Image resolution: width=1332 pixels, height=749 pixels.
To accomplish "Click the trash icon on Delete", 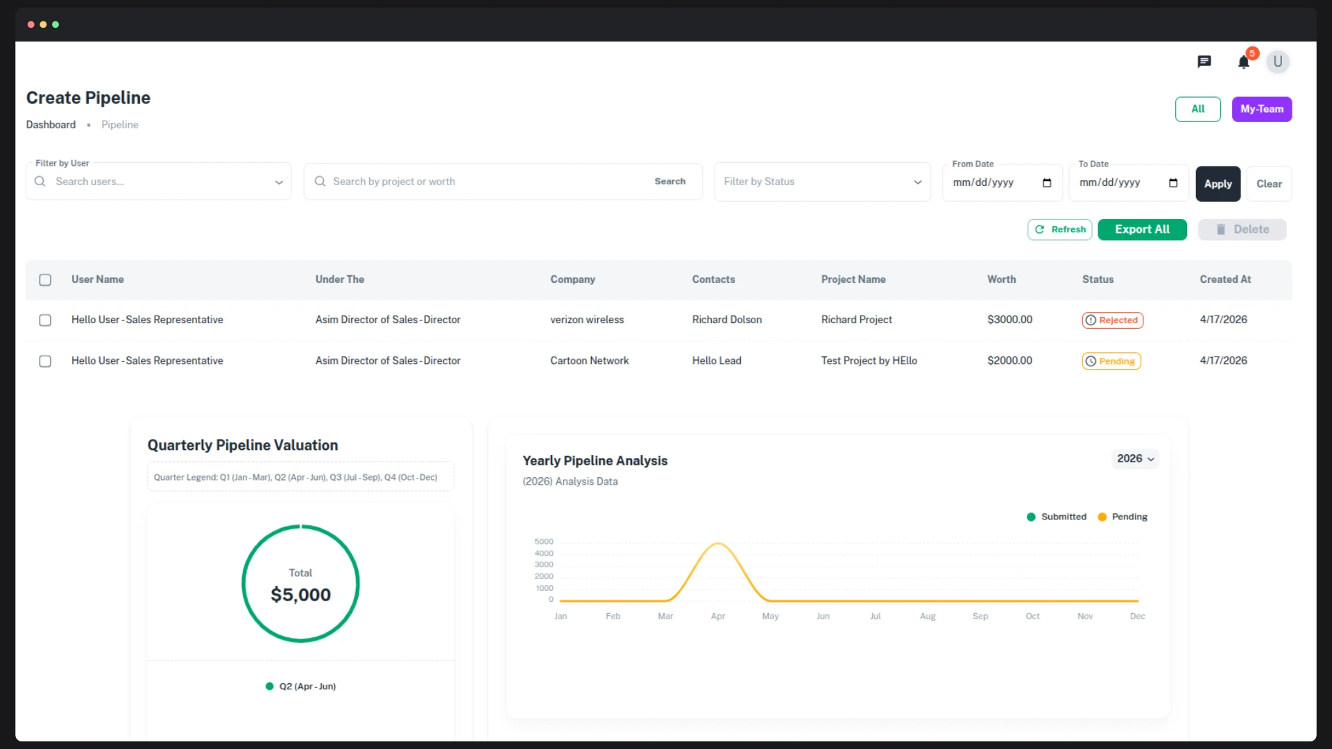I will point(1221,230).
